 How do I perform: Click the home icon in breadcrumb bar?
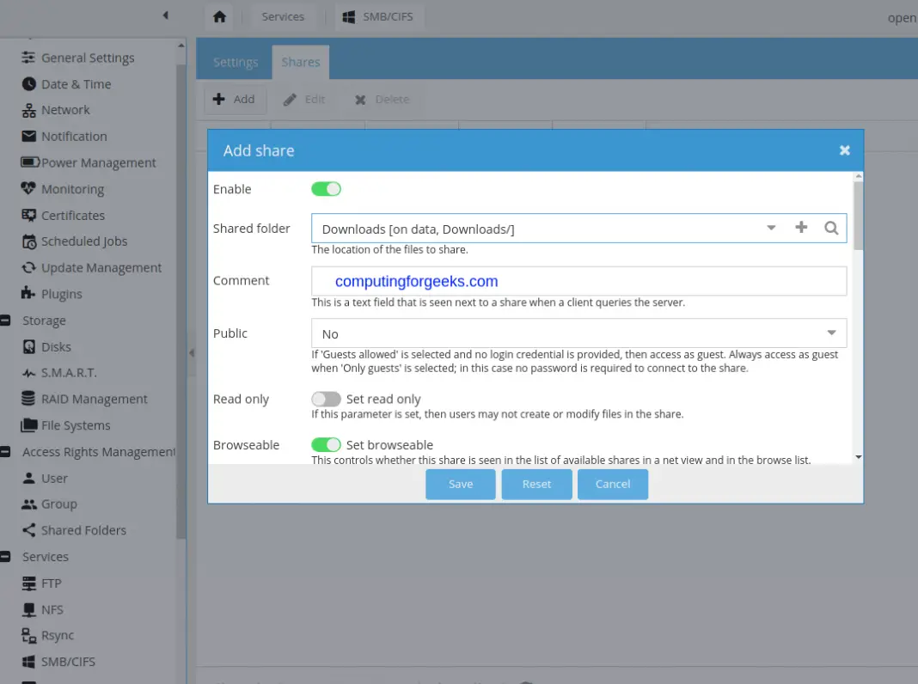click(220, 16)
